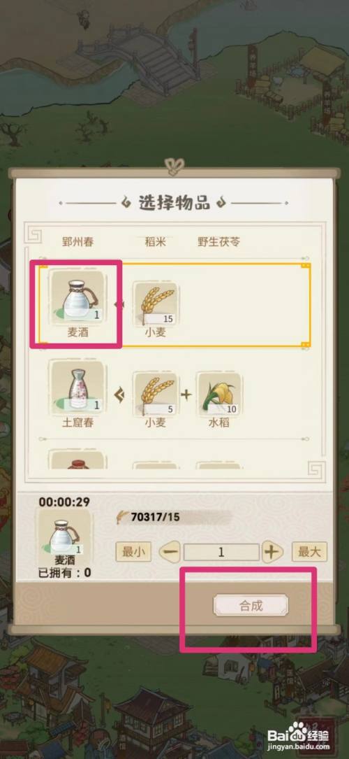Tap the arrow between 土窟春 and 小麦
The width and height of the screenshot is (349, 759).
[x=119, y=395]
